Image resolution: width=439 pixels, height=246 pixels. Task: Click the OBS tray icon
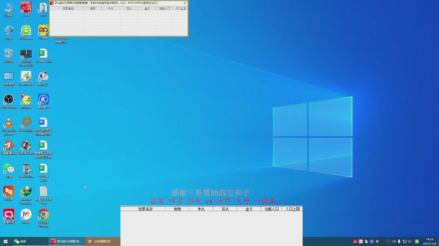[388, 242]
